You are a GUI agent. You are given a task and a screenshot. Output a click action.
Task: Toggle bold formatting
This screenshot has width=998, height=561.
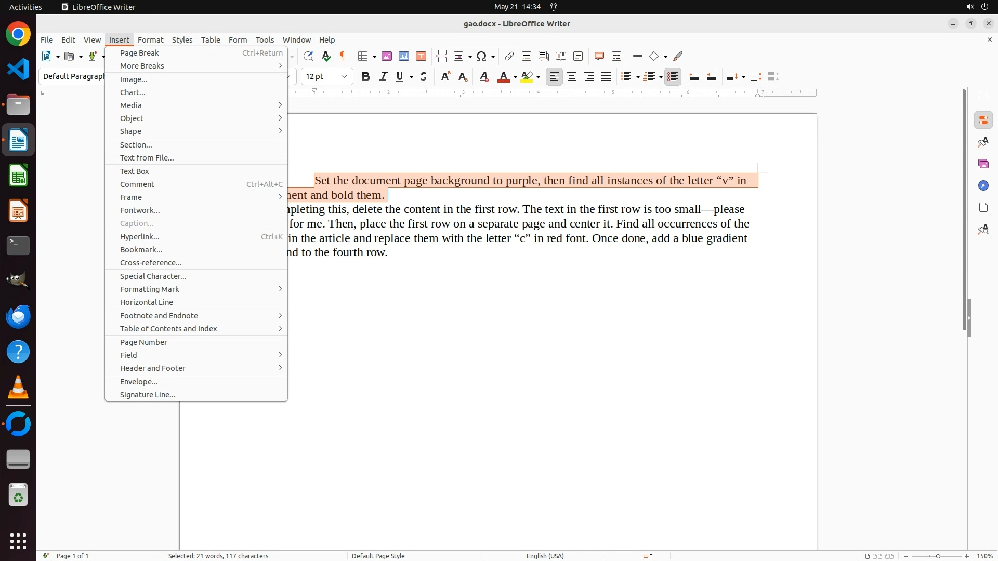tap(366, 76)
